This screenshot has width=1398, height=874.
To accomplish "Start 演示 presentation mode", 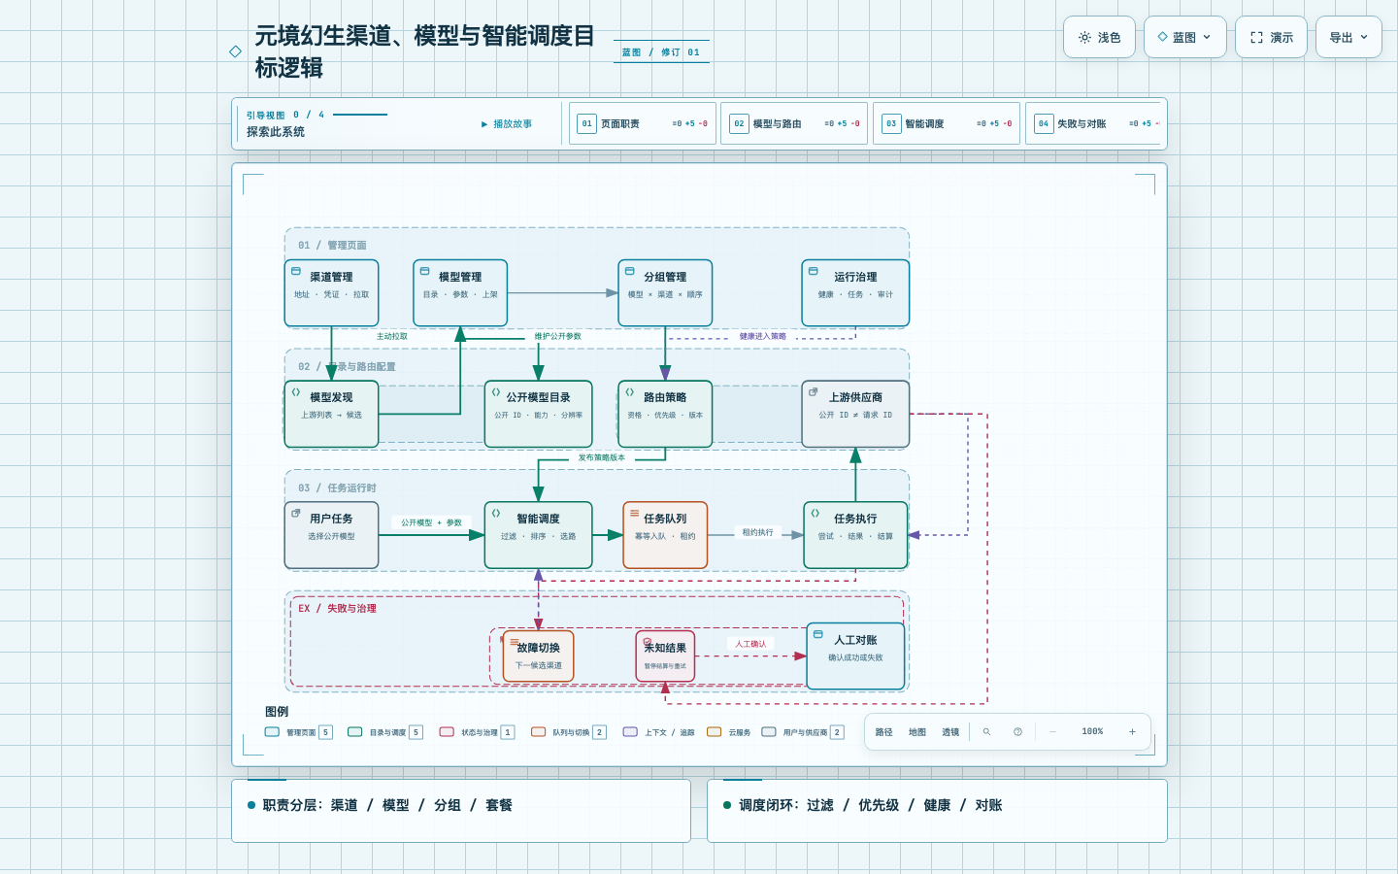I will coord(1271,37).
